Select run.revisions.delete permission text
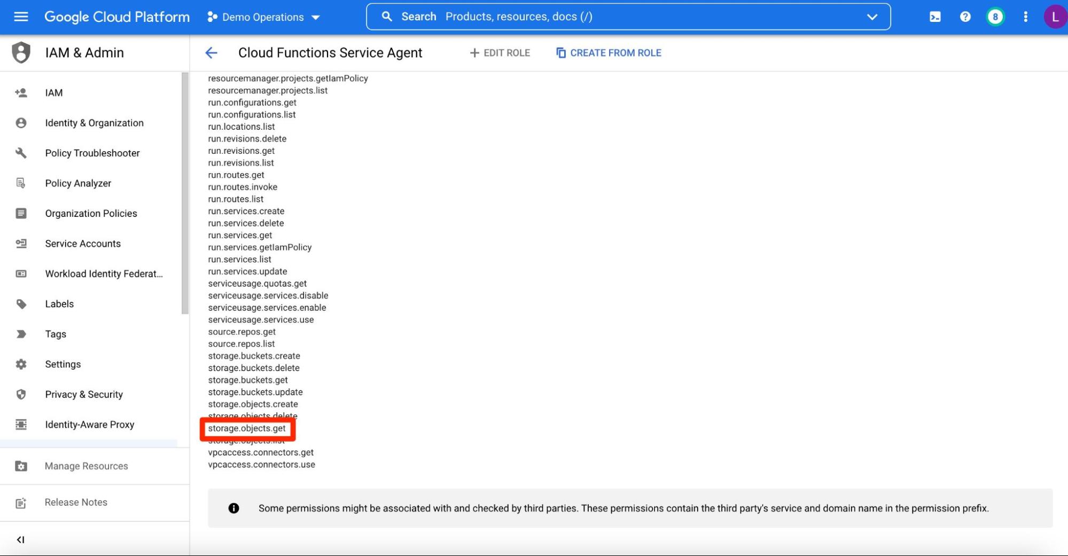 coord(247,139)
